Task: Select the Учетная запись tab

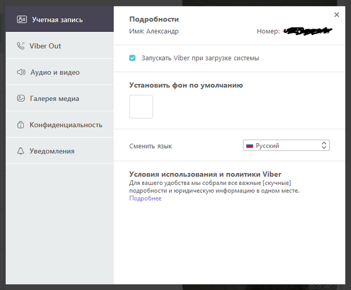Action: pos(57,20)
